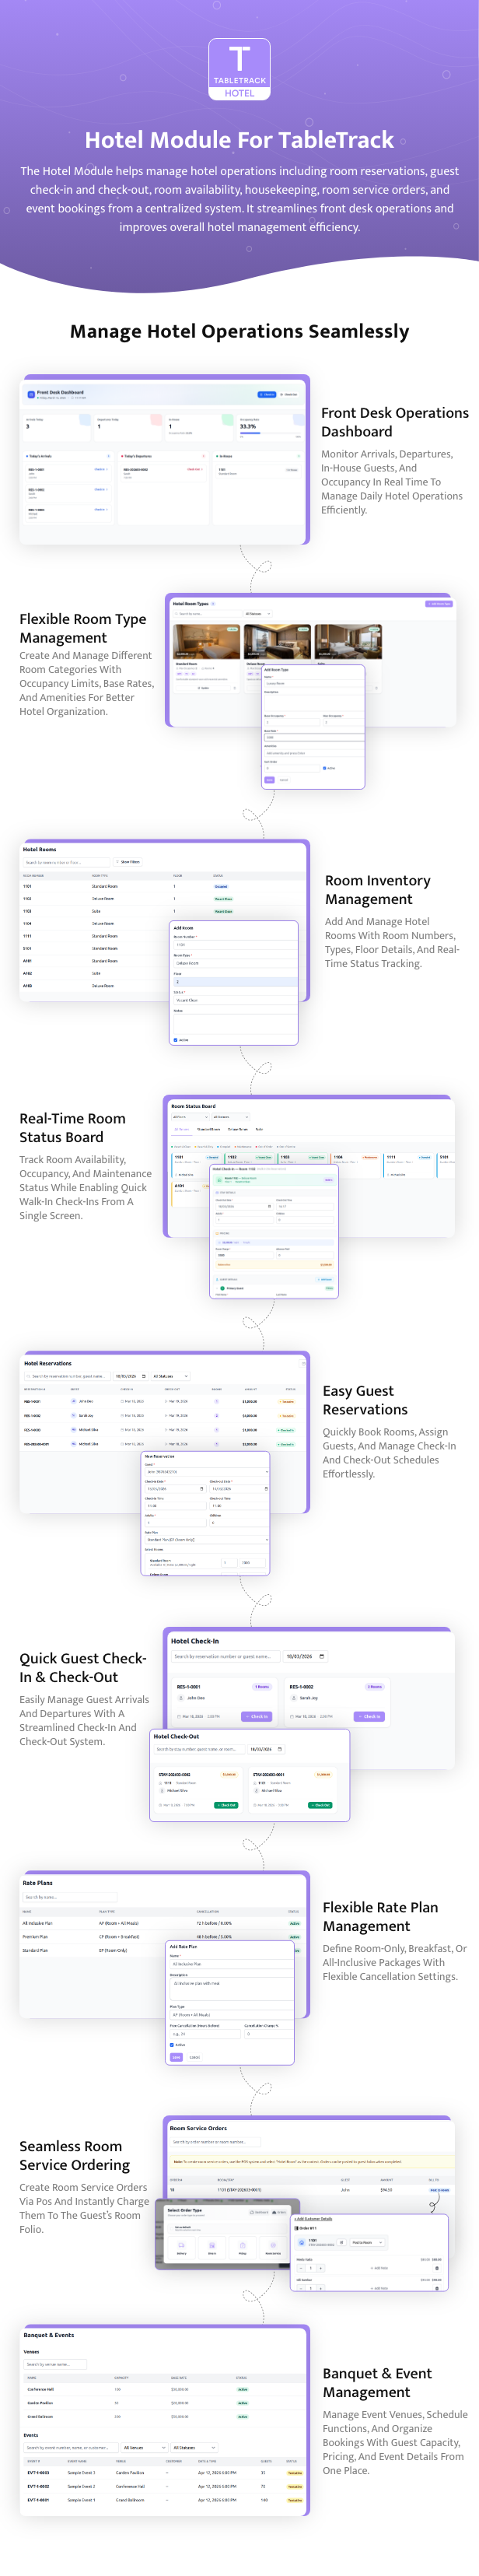Click the Hotel Check-In search field
This screenshot has height=2576, width=479.
coord(225,1656)
